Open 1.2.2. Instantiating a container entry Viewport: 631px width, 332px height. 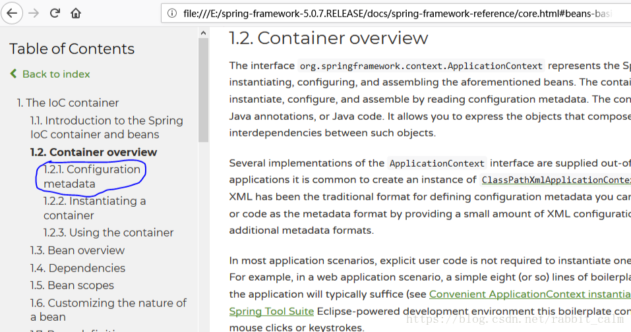[94, 208]
